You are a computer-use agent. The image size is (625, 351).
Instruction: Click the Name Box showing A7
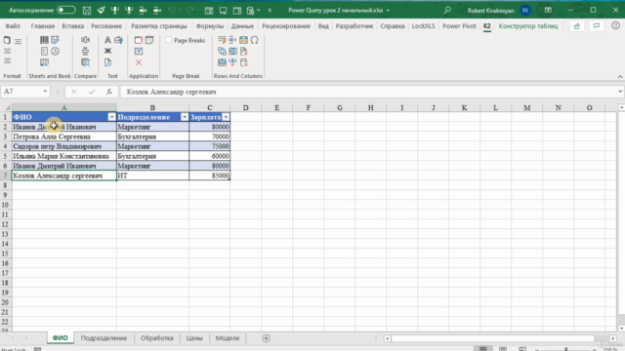(21, 92)
